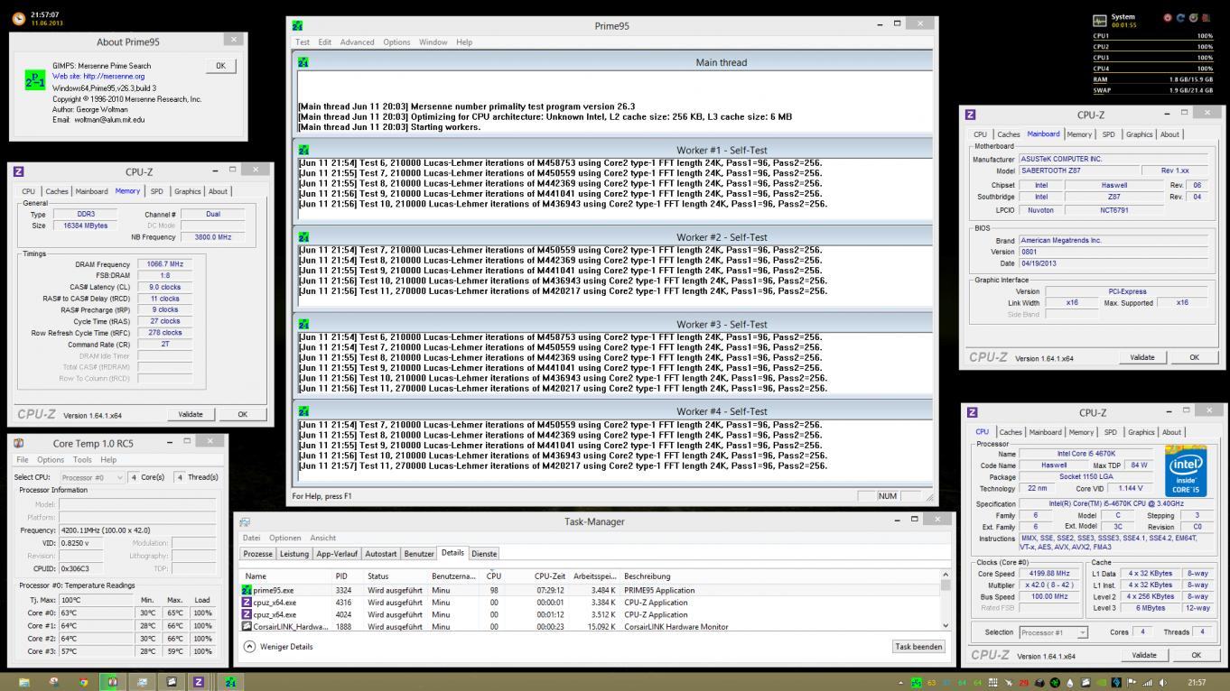The width and height of the screenshot is (1230, 691).
Task: Click the taskbar clock showing 21:57
Action: [x=1197, y=683]
